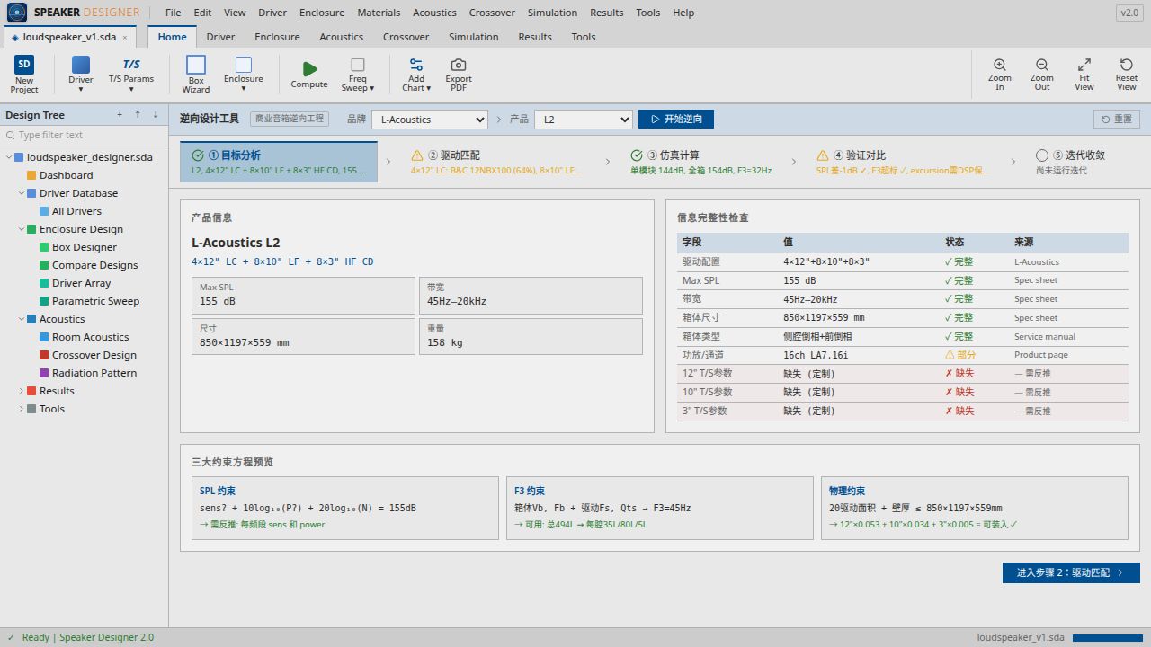Screen dimensions: 1151x647
Task: Add an item using Design Tree plus icon
Action: [x=120, y=115]
